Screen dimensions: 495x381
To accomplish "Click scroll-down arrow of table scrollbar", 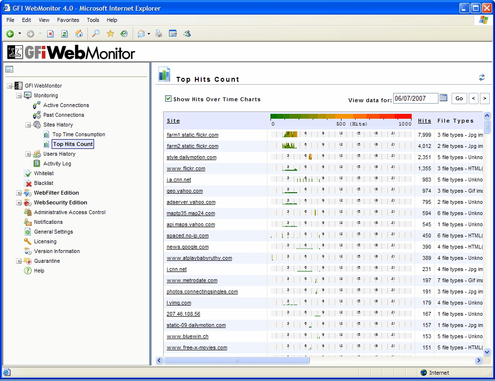I will pyautogui.click(x=487, y=352).
